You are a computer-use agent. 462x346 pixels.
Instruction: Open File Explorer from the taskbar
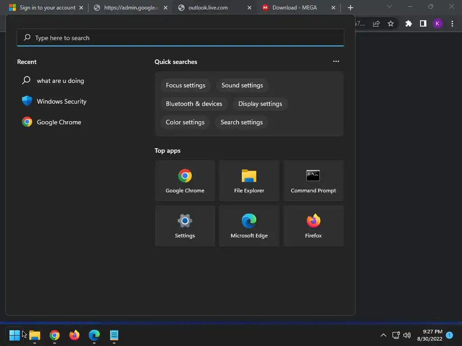click(x=34, y=335)
